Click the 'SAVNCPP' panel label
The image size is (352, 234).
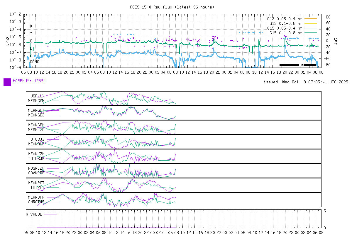pos(36,173)
